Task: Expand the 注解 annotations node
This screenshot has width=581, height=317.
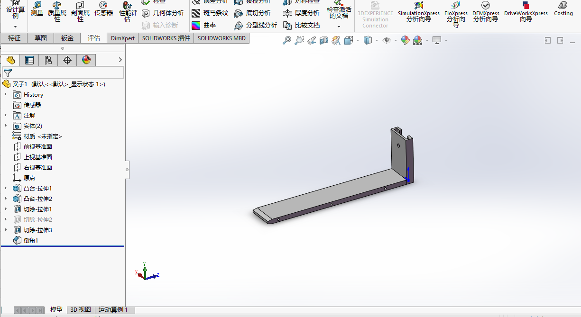Action: click(x=6, y=115)
